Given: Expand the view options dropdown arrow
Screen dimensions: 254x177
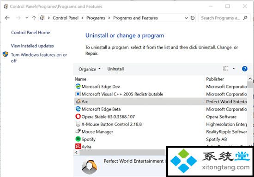Looking at the screenshot, I should pos(234,69).
